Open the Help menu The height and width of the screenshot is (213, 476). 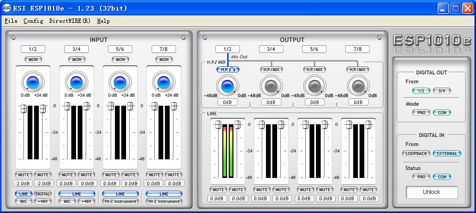click(104, 21)
